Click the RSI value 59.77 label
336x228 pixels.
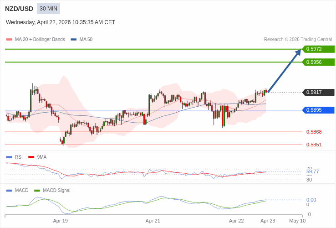point(313,171)
